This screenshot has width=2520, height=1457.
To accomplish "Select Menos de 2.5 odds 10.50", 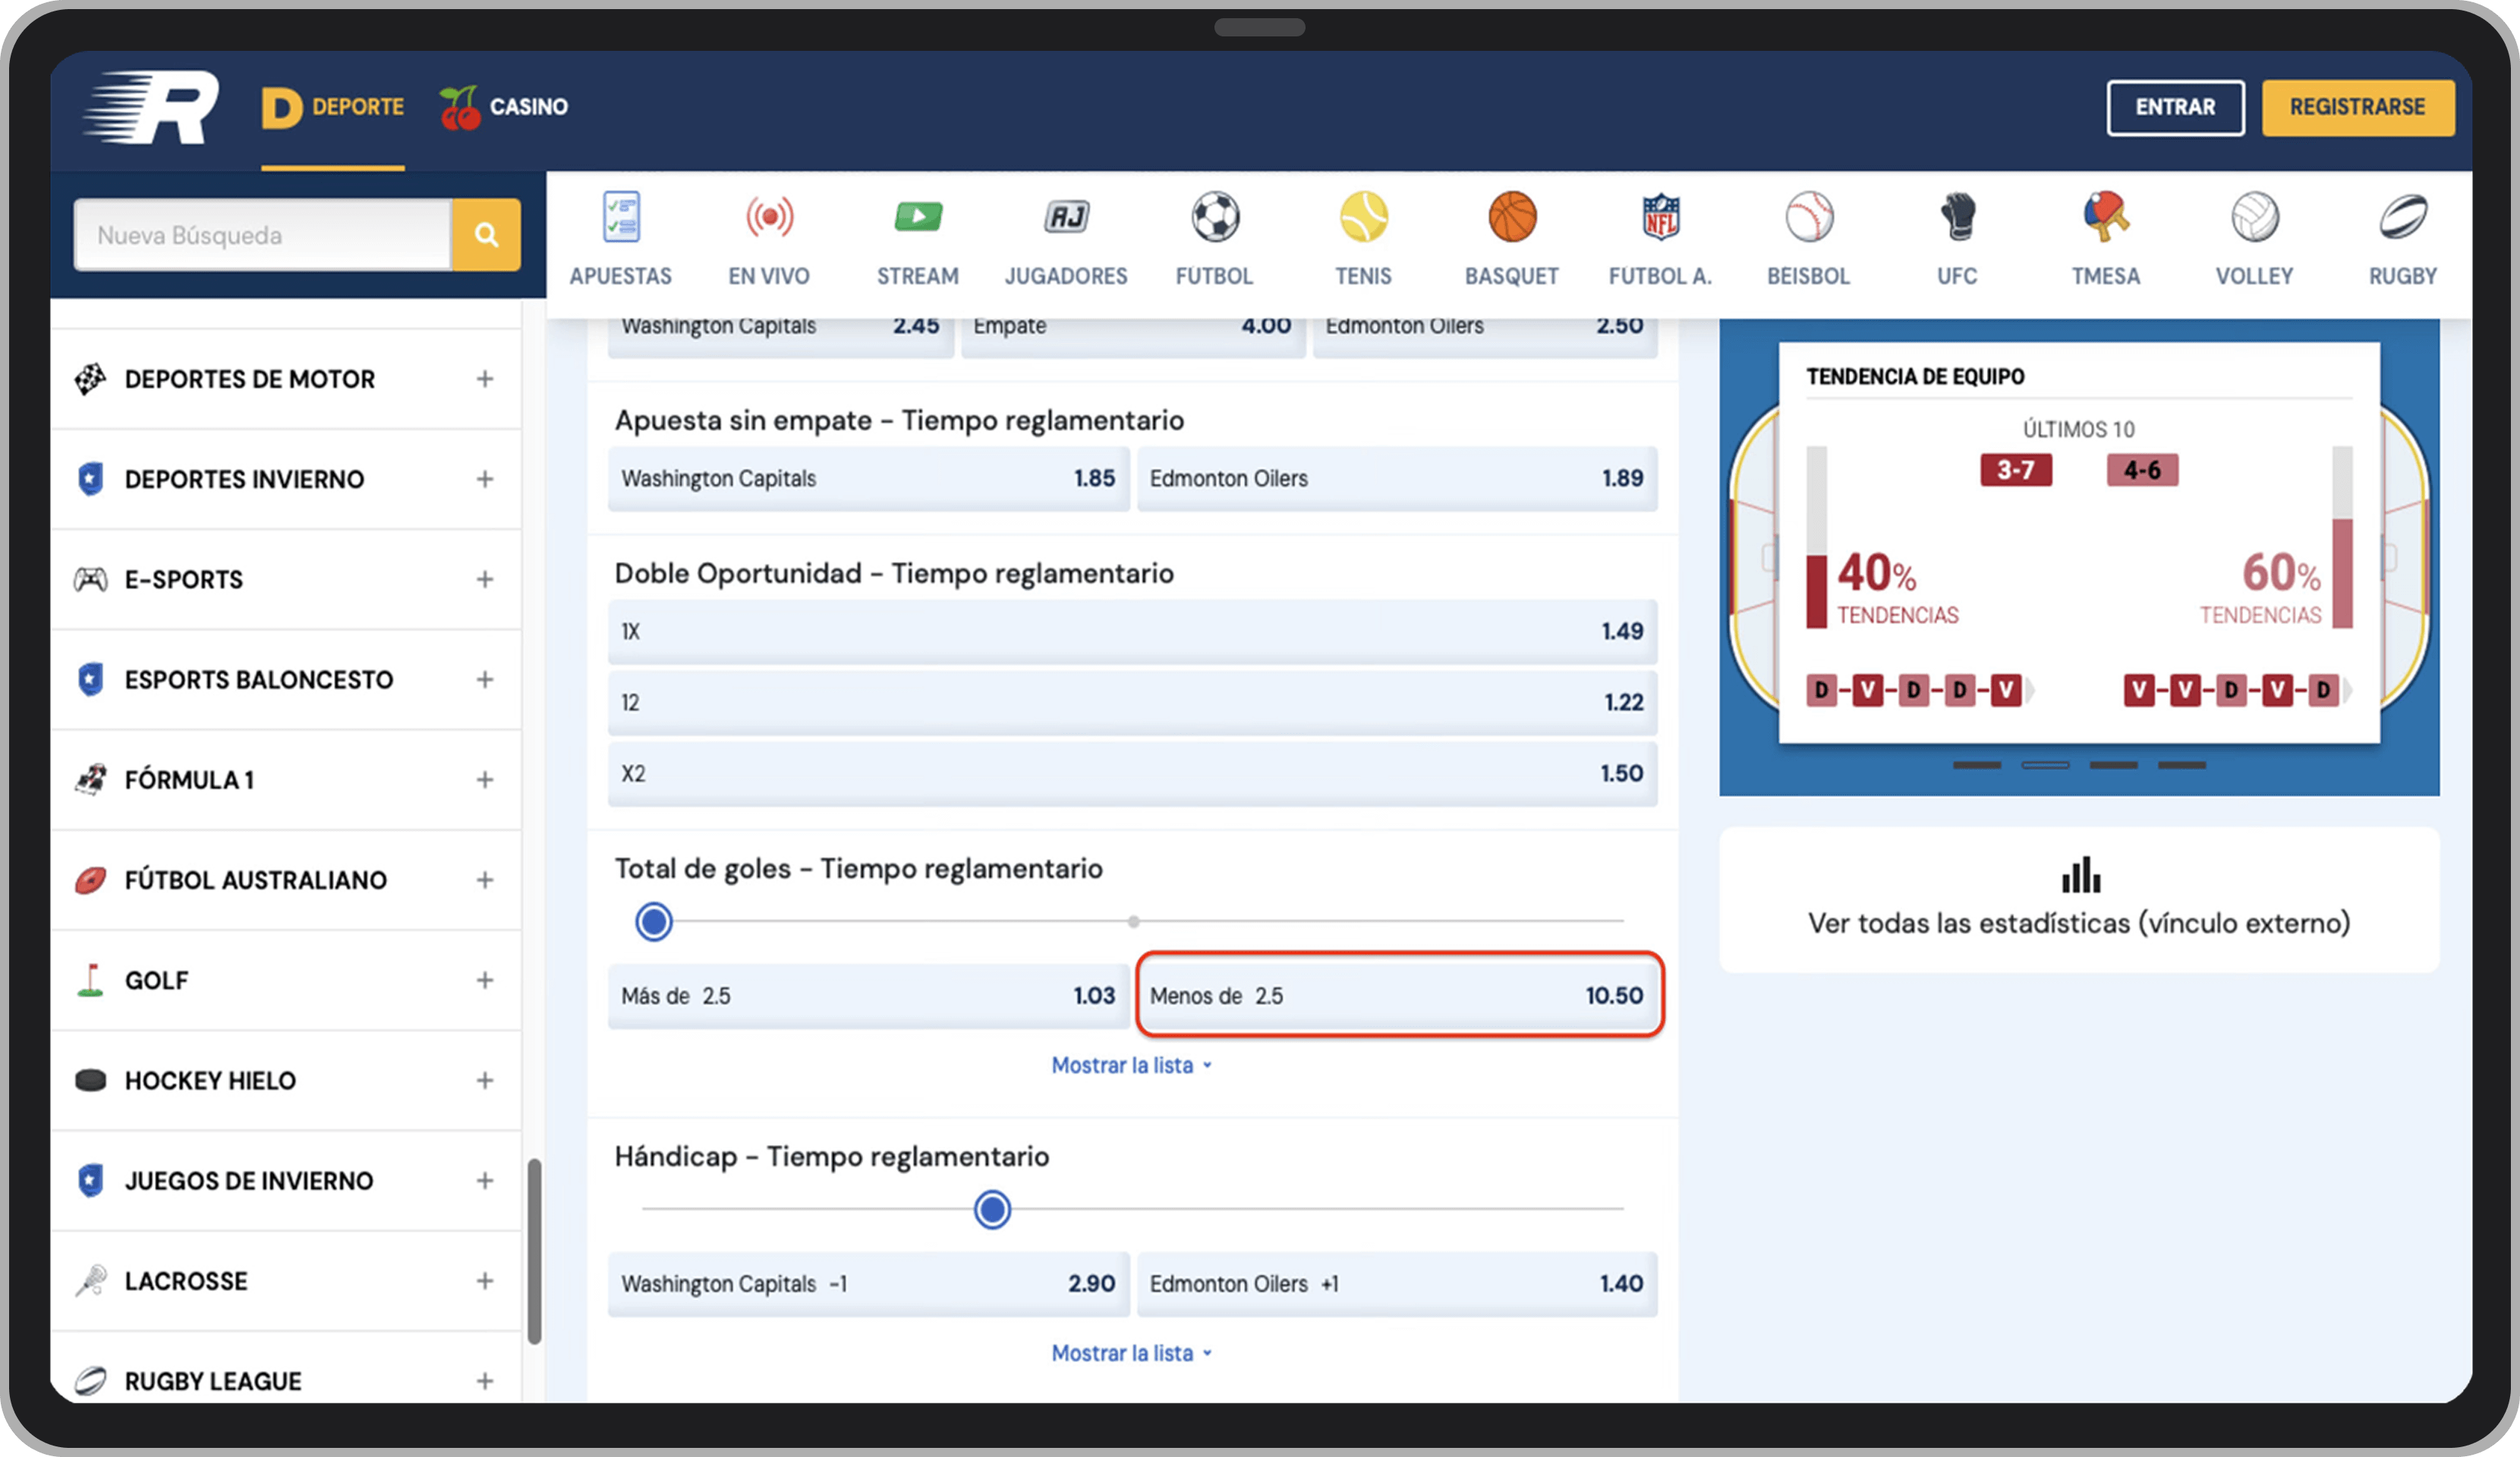I will tap(1398, 995).
